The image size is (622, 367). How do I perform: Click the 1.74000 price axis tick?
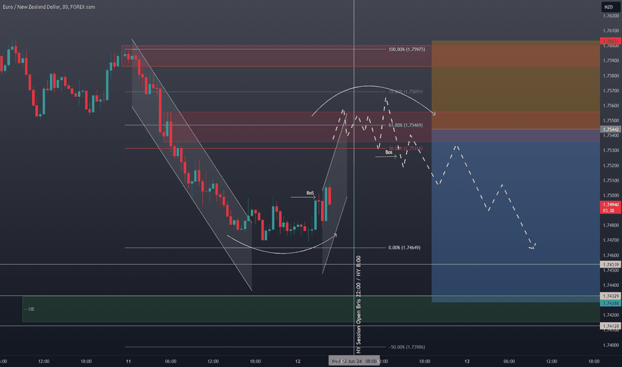click(x=611, y=345)
